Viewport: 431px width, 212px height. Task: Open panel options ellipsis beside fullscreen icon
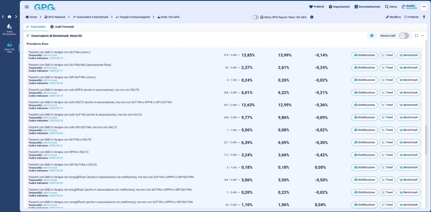coord(422,36)
